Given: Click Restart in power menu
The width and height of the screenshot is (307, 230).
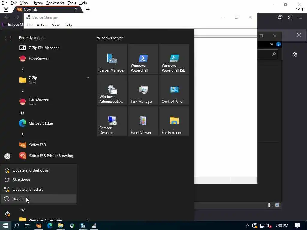Looking at the screenshot, I should pos(39,199).
